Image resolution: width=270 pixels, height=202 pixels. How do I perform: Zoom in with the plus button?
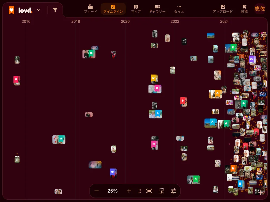click(x=129, y=191)
